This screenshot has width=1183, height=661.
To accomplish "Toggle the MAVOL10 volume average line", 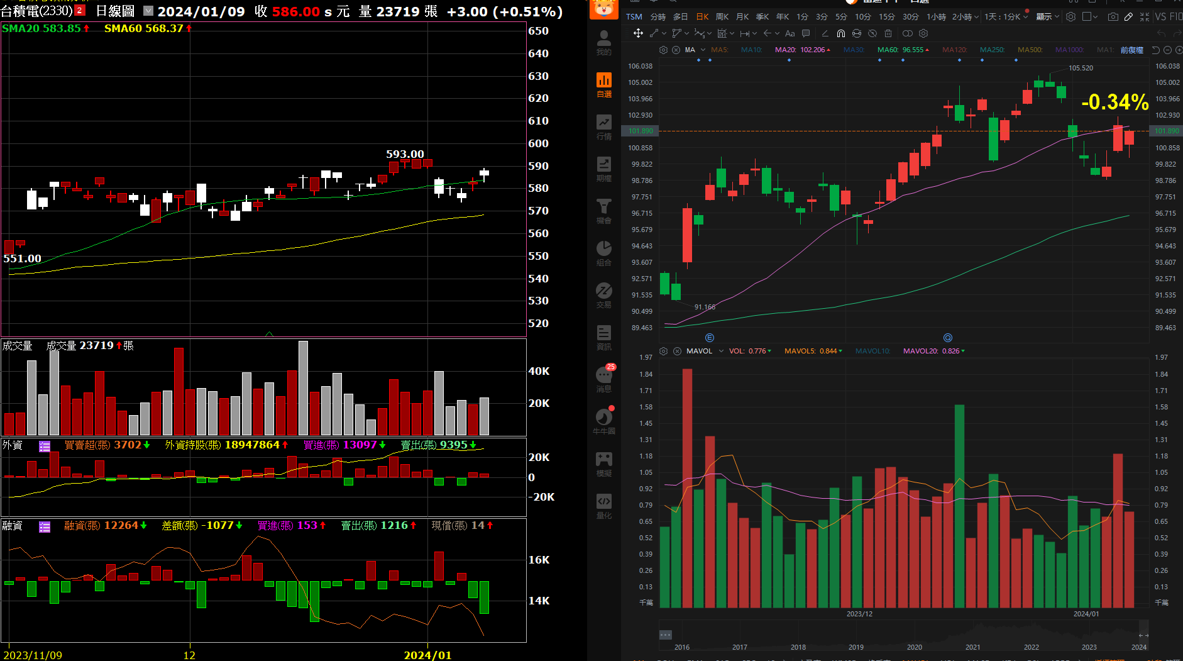I will (872, 351).
